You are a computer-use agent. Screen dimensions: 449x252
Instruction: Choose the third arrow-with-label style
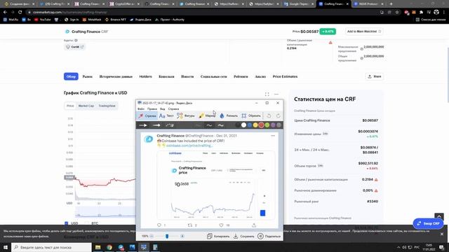click(x=170, y=125)
